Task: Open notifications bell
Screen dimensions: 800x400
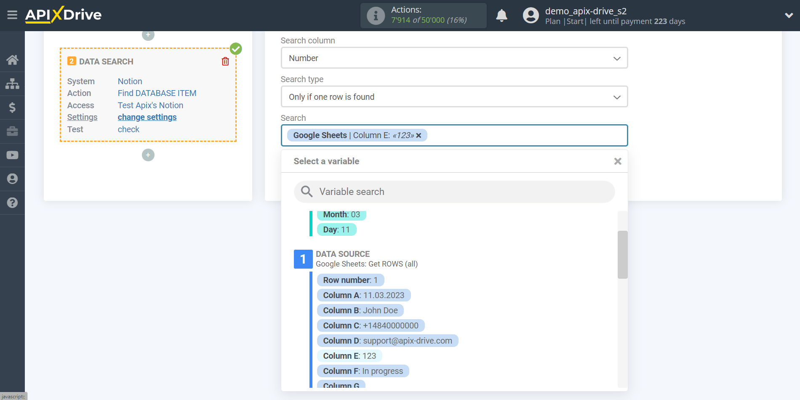Action: click(x=501, y=16)
